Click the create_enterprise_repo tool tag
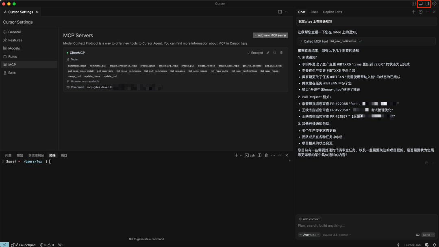The height and width of the screenshot is (247, 439). [x=123, y=66]
